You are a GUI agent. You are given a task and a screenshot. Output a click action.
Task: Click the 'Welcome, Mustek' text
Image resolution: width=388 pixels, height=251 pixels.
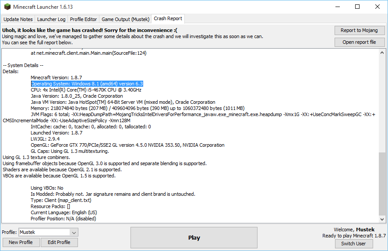pyautogui.click(x=354, y=230)
